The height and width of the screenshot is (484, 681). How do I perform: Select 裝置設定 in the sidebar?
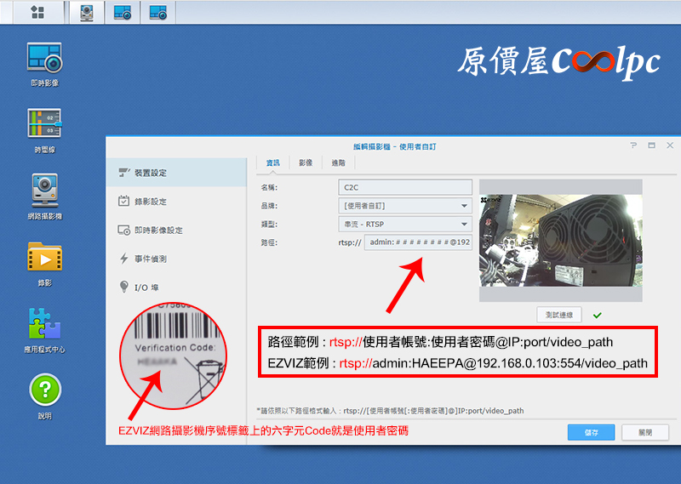176,173
